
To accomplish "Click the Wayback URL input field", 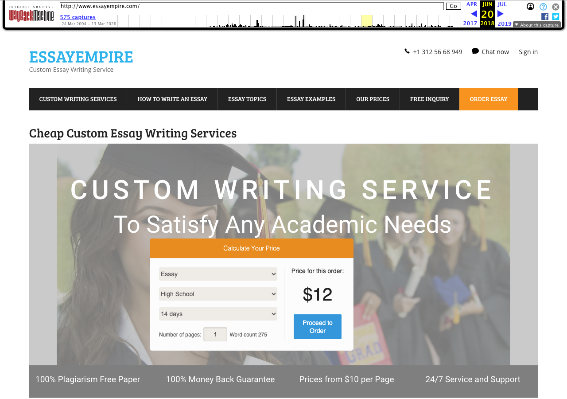I will tap(252, 6).
